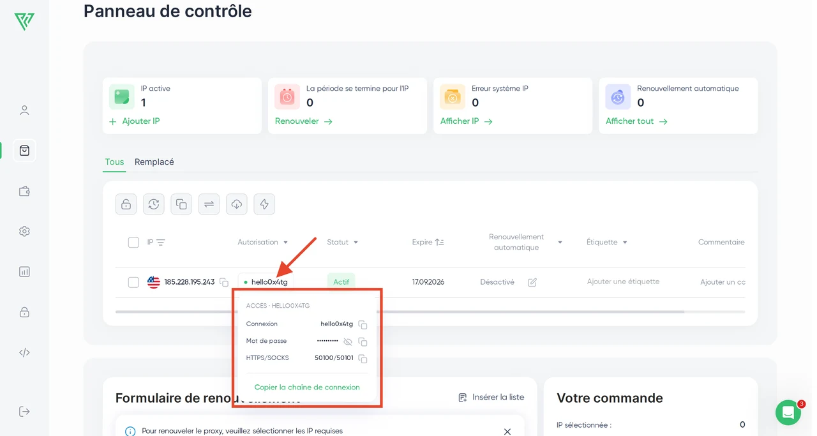The height and width of the screenshot is (436, 817).
Task: Click Ajouter IP link
Action: click(134, 121)
